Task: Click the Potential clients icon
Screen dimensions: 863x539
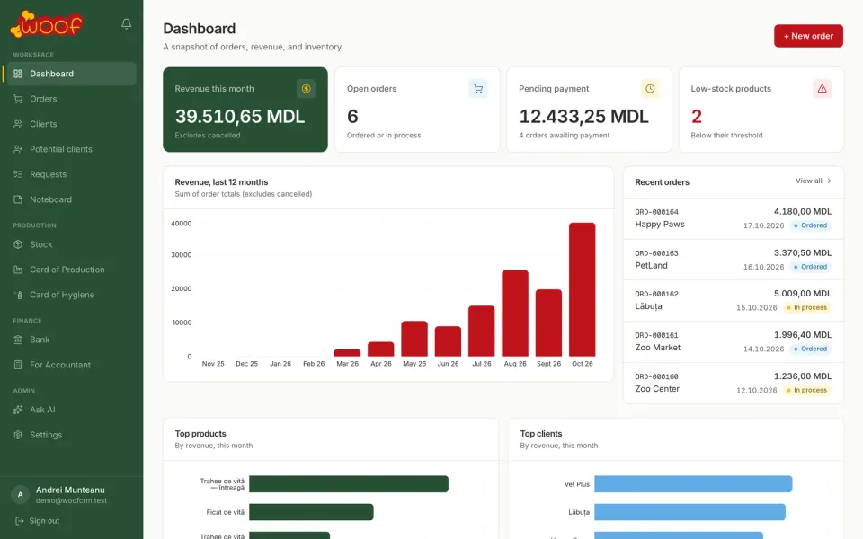Action: click(x=18, y=149)
